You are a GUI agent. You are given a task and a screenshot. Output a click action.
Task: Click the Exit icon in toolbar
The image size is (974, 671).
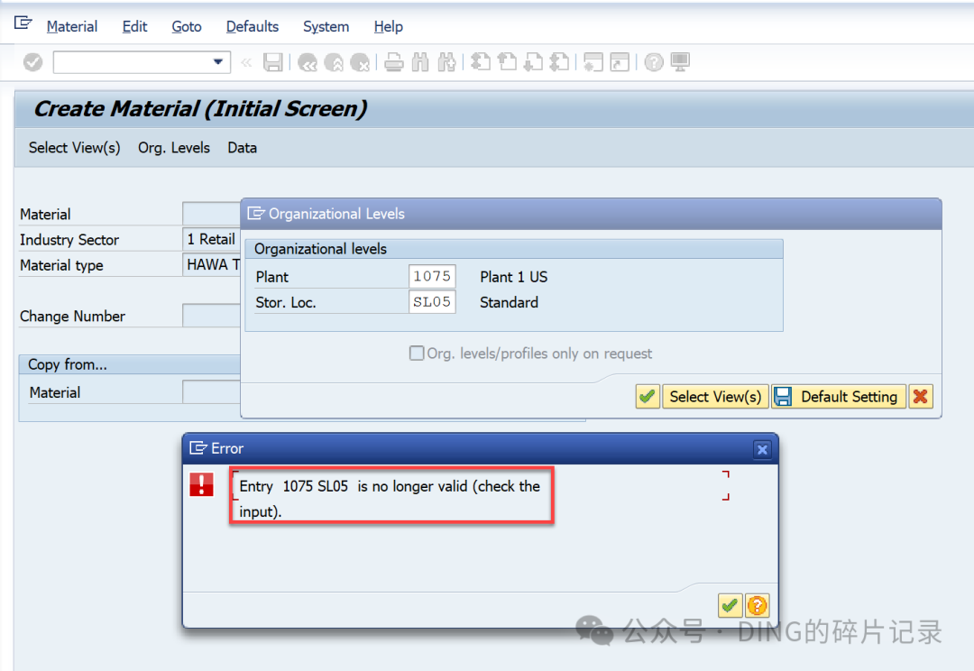click(x=334, y=62)
